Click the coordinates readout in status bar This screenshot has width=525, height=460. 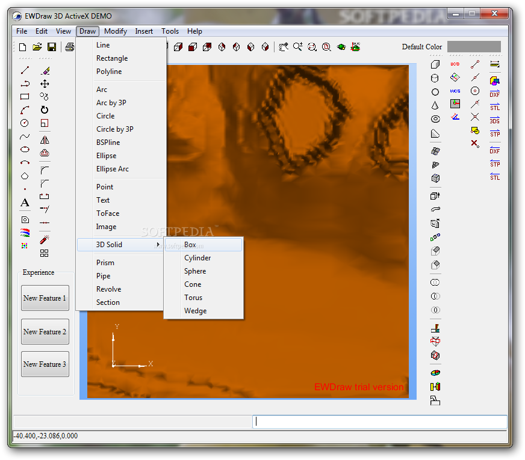point(45,436)
